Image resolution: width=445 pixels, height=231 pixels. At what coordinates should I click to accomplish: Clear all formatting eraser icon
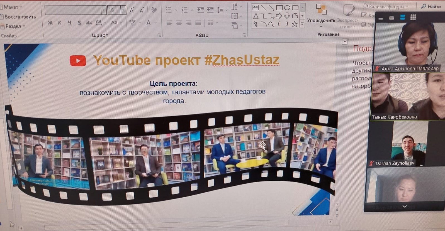pos(154,10)
